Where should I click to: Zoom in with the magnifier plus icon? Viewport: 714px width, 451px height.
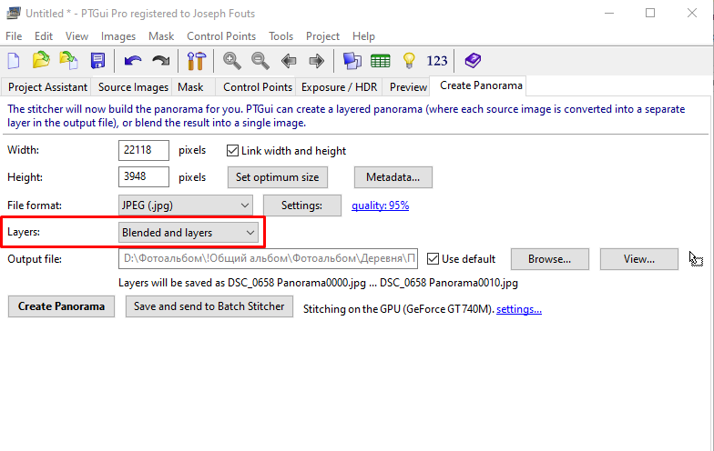click(x=231, y=60)
